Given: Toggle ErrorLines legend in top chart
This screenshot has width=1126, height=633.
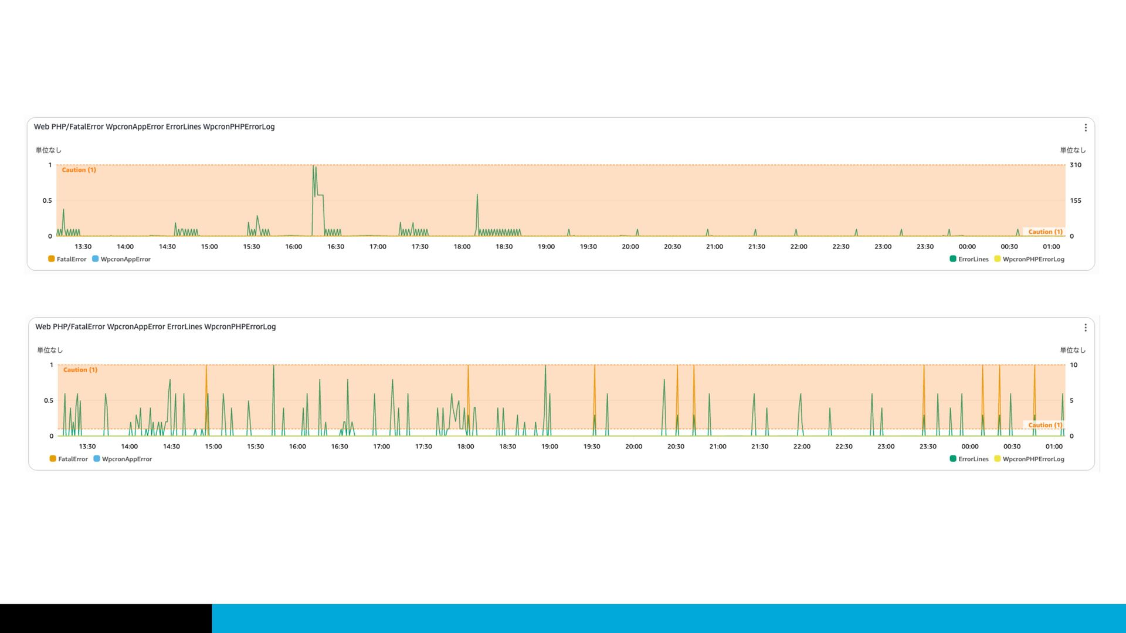Looking at the screenshot, I should pos(973,259).
